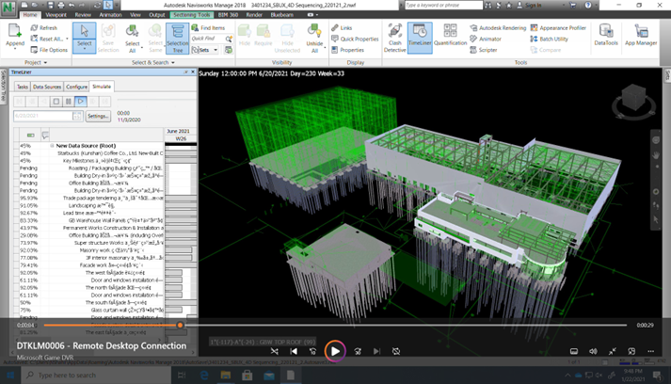Viewport: 671px width, 384px height.
Task: Open Batch Utility
Action: click(550, 39)
